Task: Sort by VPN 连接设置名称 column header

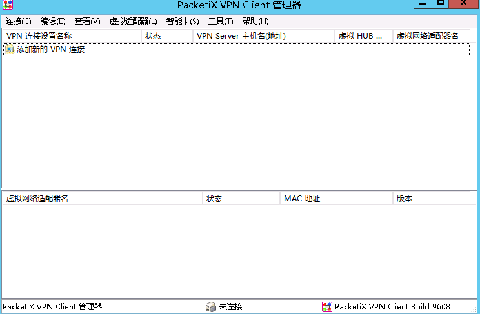Action: [x=72, y=36]
